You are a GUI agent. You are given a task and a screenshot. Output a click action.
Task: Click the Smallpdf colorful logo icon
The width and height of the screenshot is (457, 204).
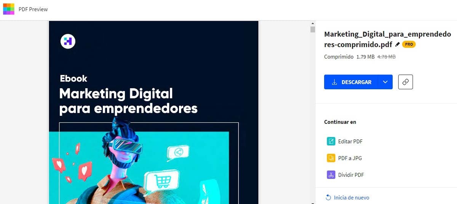pyautogui.click(x=9, y=9)
